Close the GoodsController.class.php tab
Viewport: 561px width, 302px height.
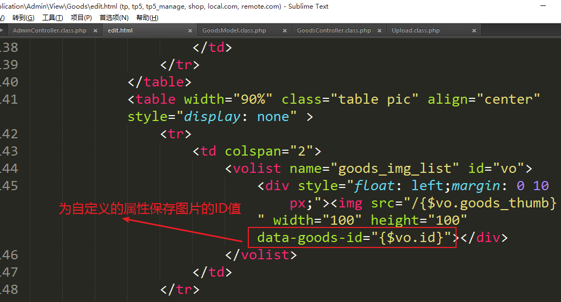coord(379,31)
